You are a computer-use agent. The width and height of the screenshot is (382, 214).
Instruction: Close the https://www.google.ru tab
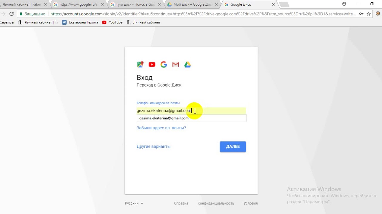coord(102,4)
